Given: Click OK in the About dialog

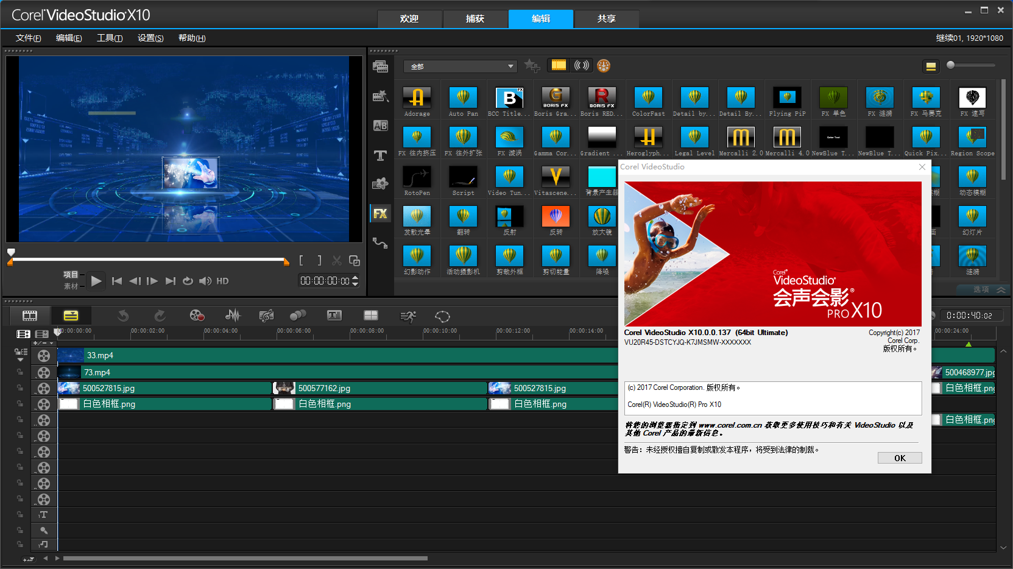Looking at the screenshot, I should tap(900, 458).
